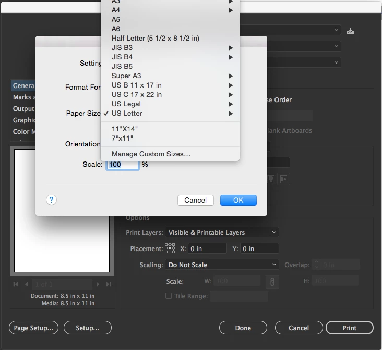This screenshot has width=382, height=350.
Task: Select US C 17 x 22 in
Action: pos(170,95)
